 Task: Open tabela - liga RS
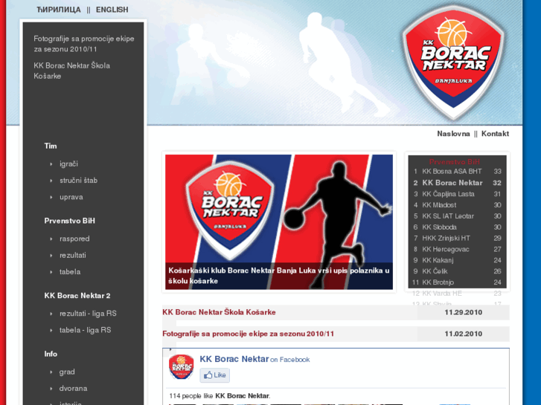(x=86, y=330)
